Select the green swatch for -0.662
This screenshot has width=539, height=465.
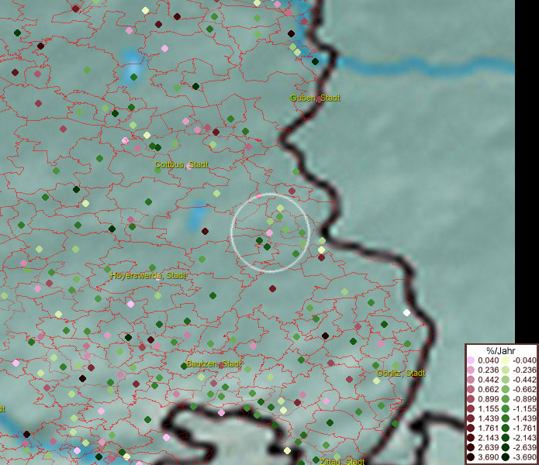point(506,390)
